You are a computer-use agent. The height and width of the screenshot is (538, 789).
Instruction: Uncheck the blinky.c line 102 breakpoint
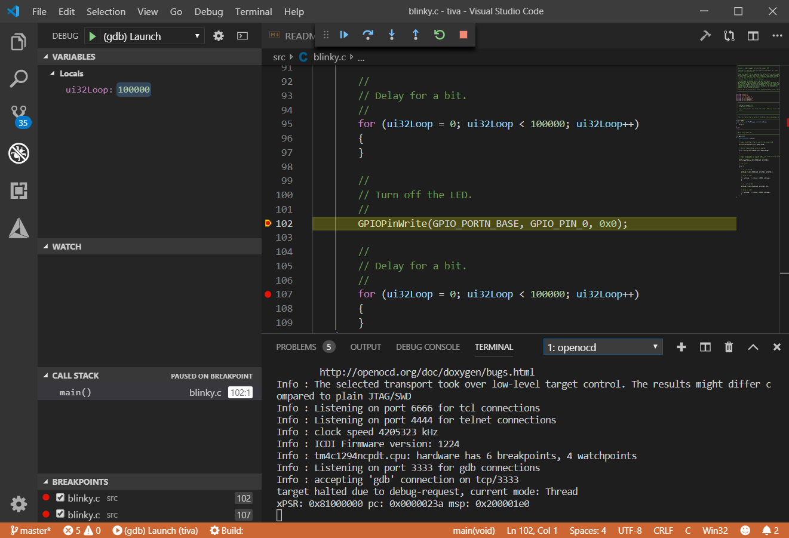[x=60, y=497]
